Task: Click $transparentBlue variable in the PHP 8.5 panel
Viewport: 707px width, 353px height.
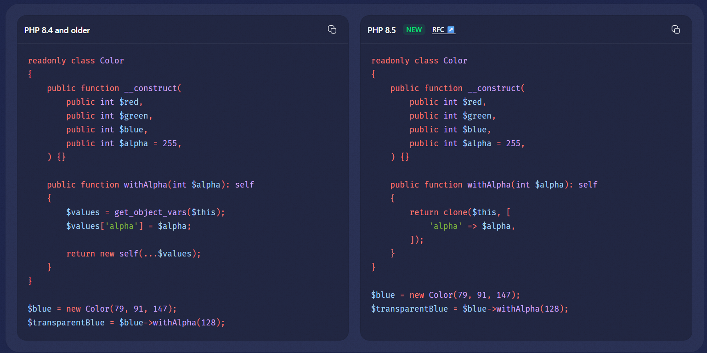Action: pyautogui.click(x=409, y=309)
